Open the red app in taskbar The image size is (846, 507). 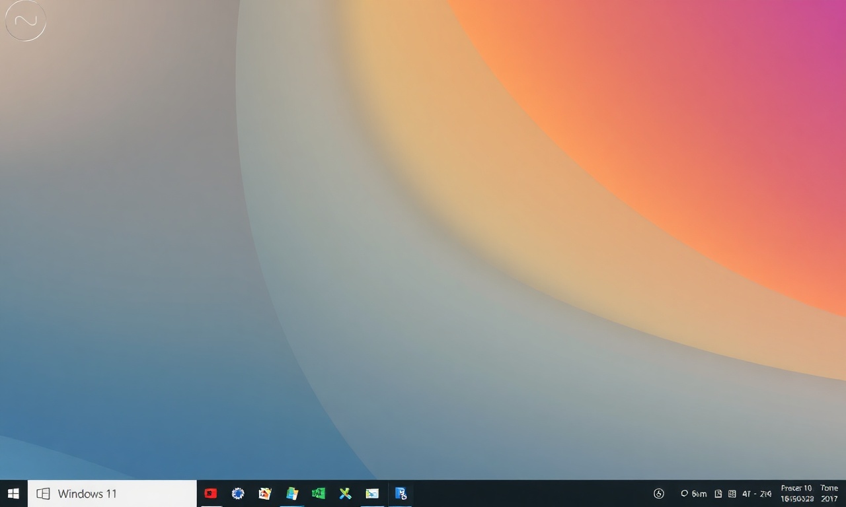tap(211, 493)
